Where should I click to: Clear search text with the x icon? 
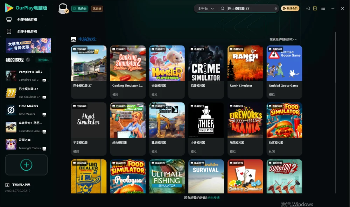click(x=276, y=9)
